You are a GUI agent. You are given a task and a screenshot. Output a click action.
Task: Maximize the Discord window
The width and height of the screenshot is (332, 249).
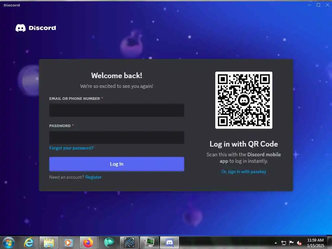[x=318, y=5]
